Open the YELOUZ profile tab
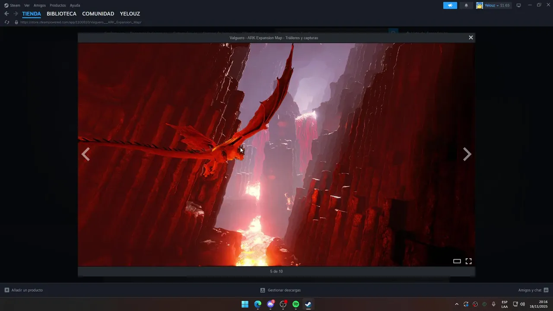Viewport: 553px width, 311px height. coord(130,14)
